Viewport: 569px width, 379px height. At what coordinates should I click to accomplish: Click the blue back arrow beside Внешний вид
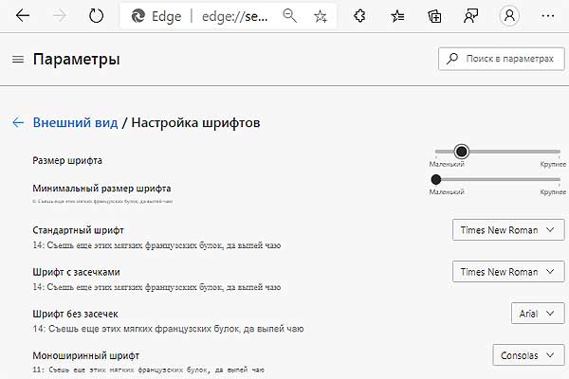tap(18, 122)
